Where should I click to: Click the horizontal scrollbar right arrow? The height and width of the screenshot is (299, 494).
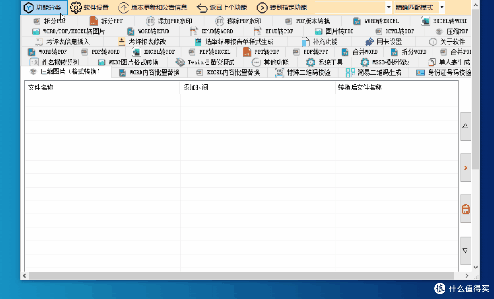(467, 276)
